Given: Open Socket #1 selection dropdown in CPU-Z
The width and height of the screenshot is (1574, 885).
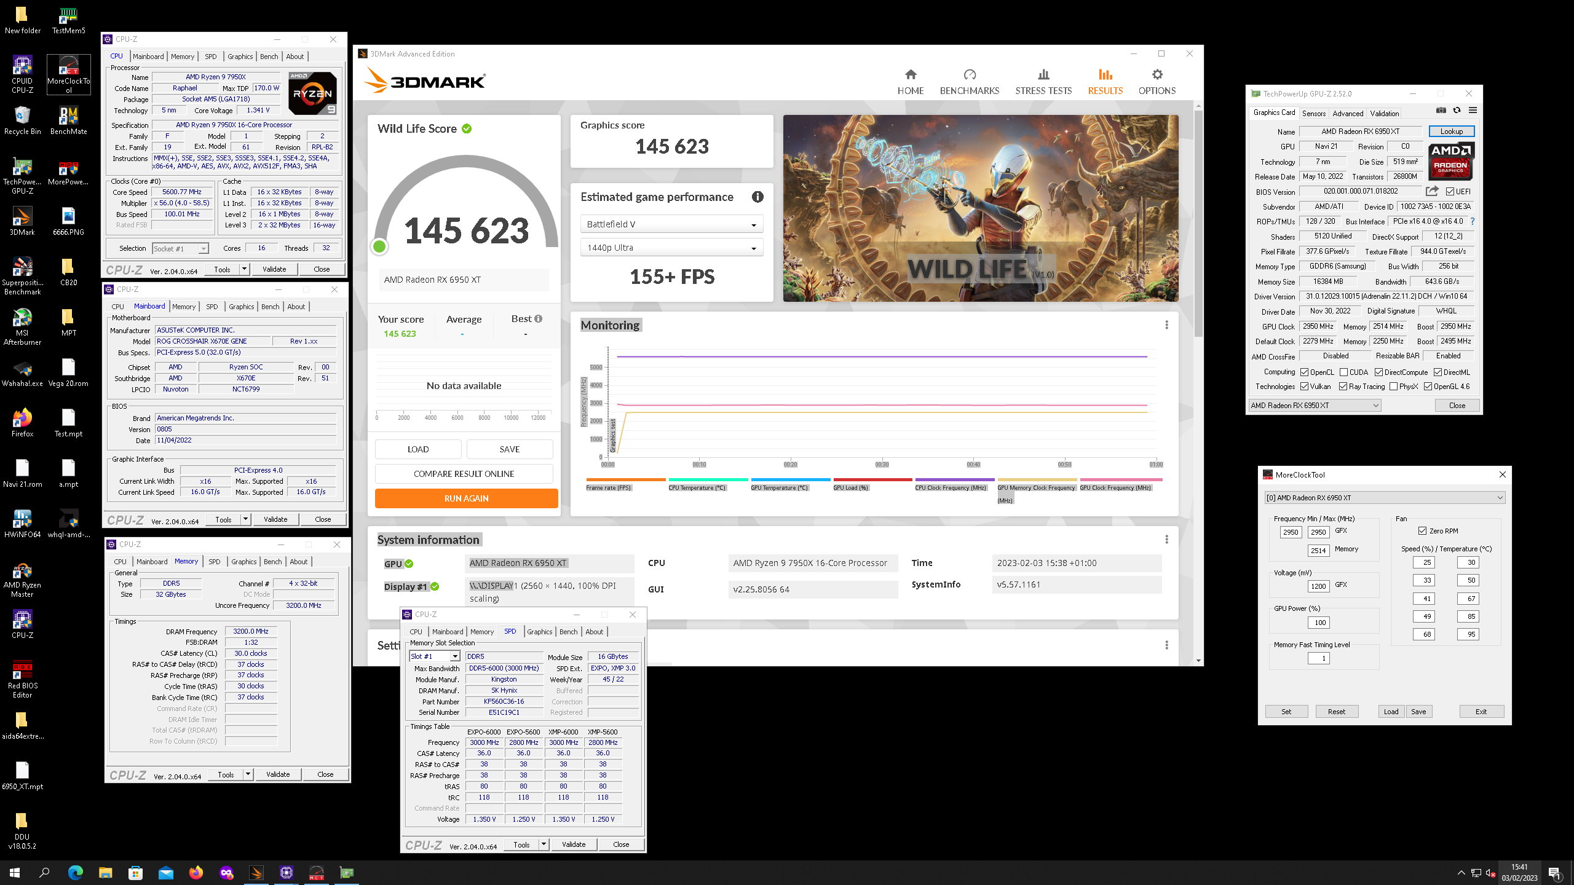Looking at the screenshot, I should pos(181,248).
